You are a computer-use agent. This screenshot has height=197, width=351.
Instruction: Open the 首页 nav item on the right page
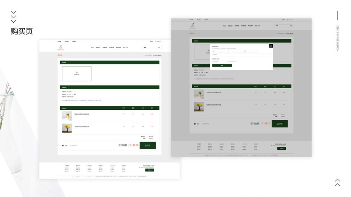coord(224,26)
